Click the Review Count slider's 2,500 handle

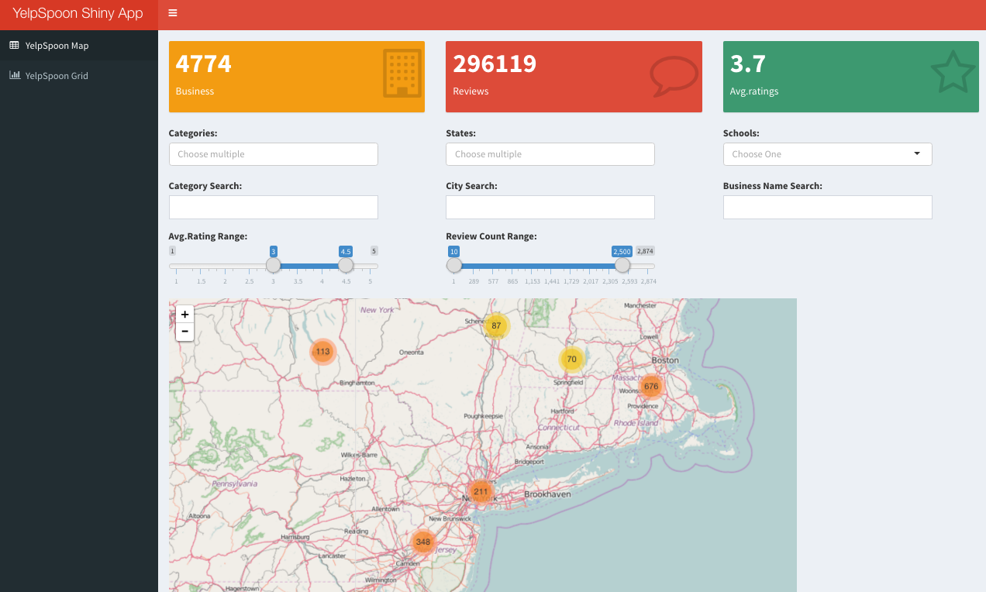(x=622, y=265)
